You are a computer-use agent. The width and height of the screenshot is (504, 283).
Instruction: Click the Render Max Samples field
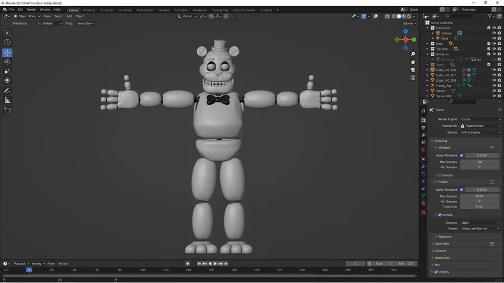coord(479,196)
